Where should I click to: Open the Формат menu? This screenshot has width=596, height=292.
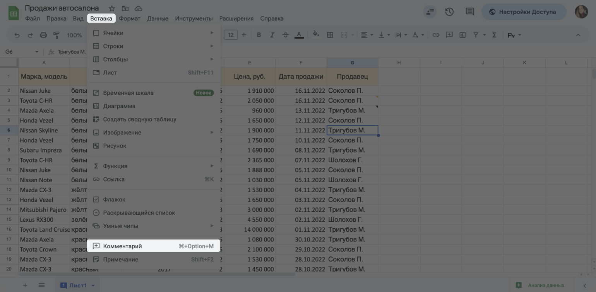pos(130,19)
